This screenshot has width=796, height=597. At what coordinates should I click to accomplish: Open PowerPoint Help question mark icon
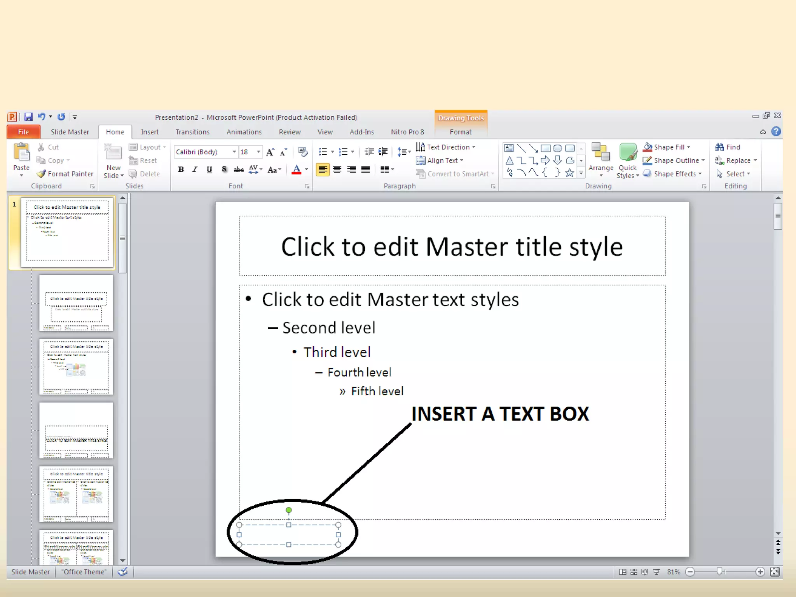[776, 131]
